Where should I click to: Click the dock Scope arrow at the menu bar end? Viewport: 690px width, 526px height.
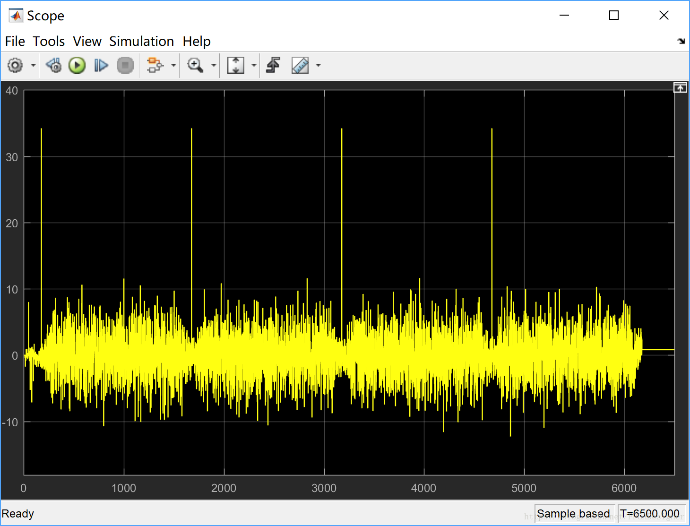tap(681, 41)
